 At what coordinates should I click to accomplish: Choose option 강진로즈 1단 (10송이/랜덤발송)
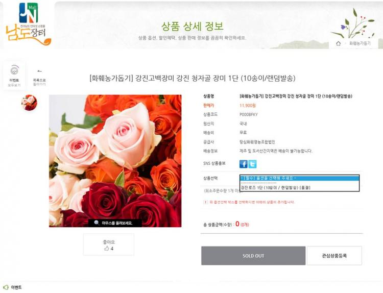click(x=276, y=188)
